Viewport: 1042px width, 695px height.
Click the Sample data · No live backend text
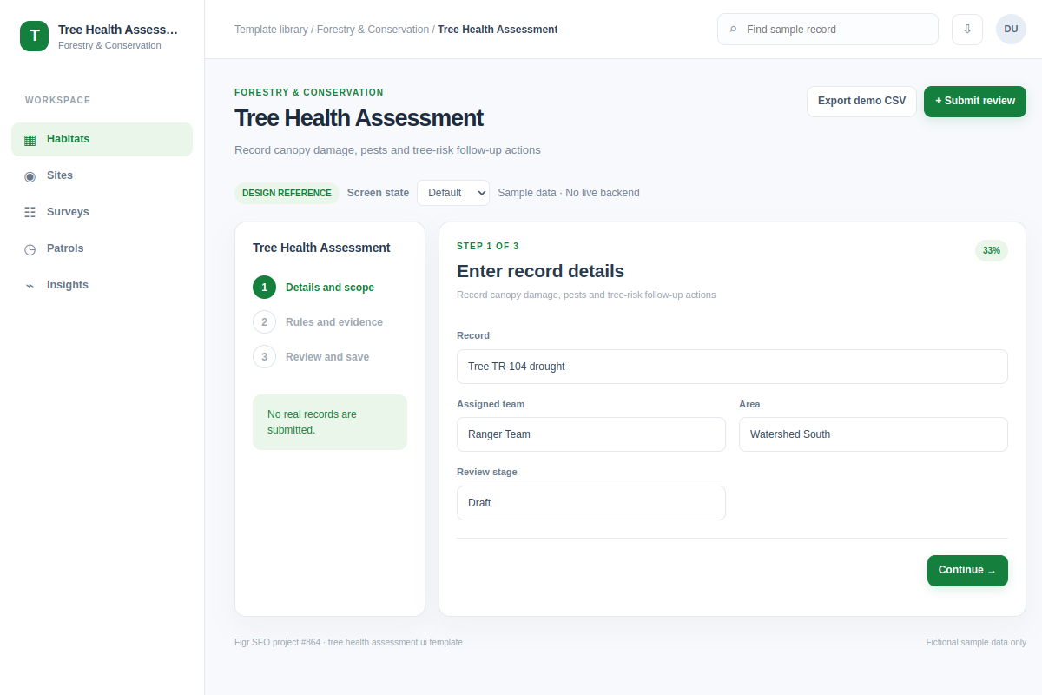pos(569,193)
